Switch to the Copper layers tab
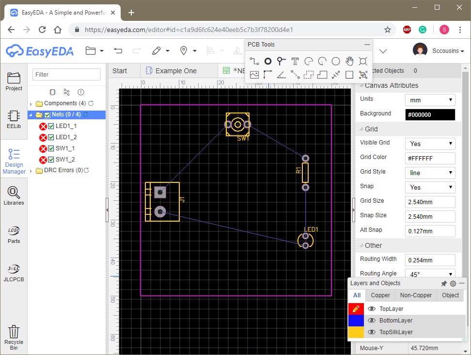The width and height of the screenshot is (471, 355). (380, 295)
